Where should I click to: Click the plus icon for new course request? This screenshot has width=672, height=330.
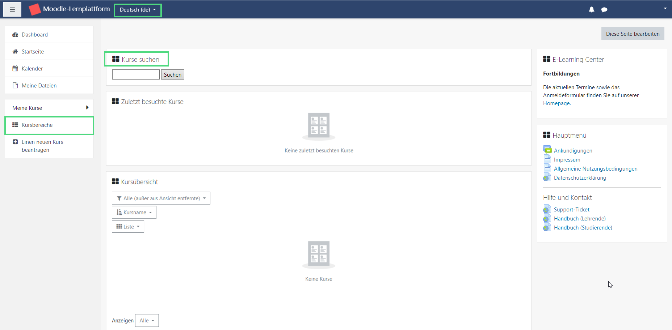point(15,142)
